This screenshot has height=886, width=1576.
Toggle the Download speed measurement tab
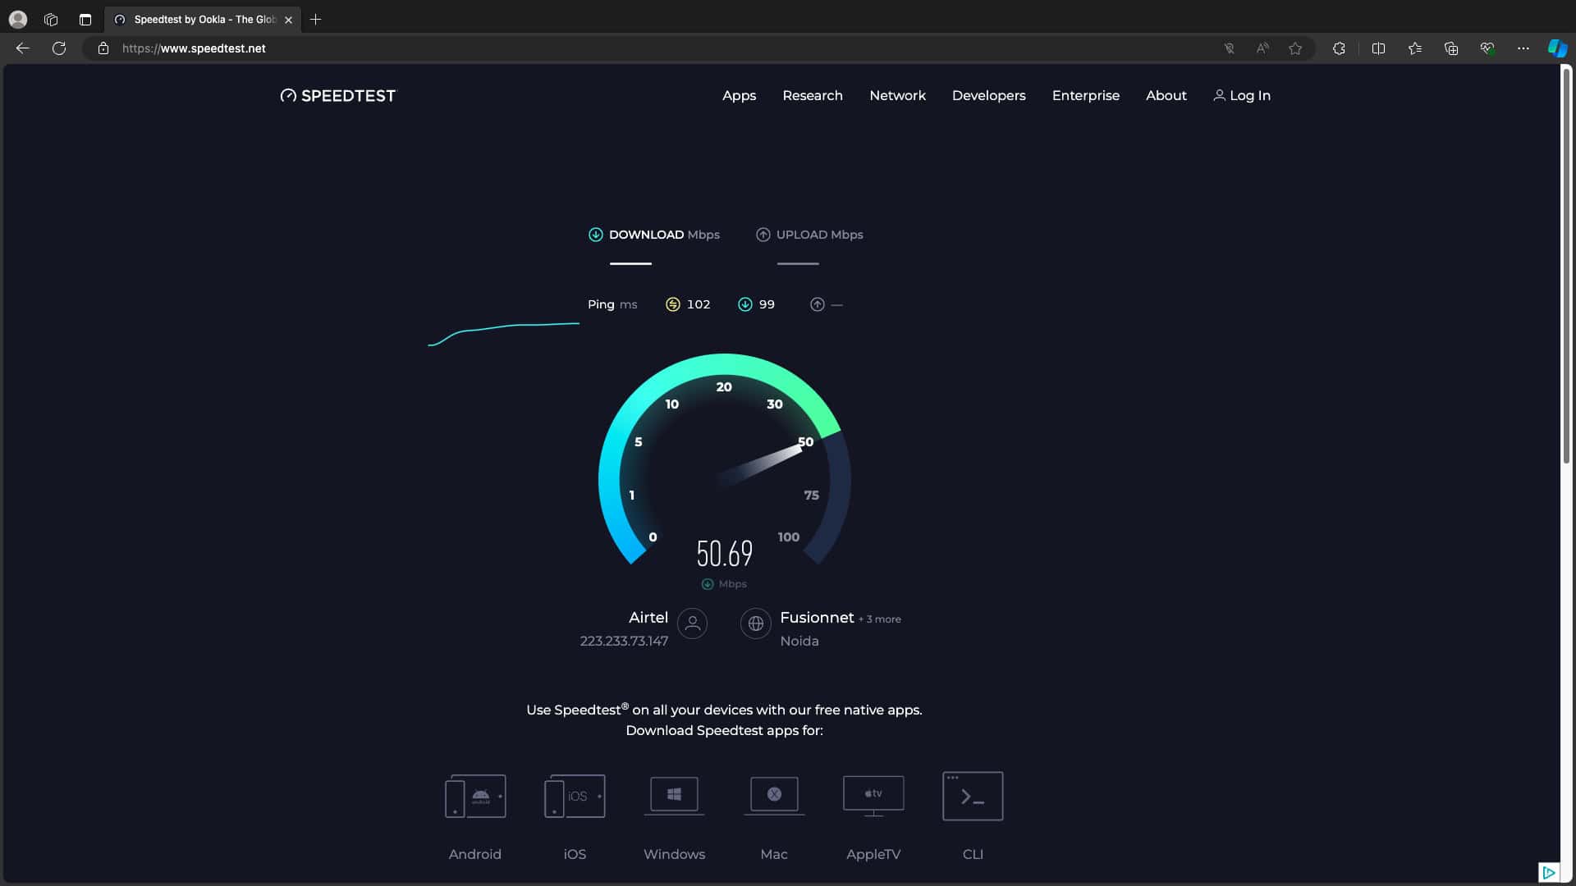(x=653, y=235)
